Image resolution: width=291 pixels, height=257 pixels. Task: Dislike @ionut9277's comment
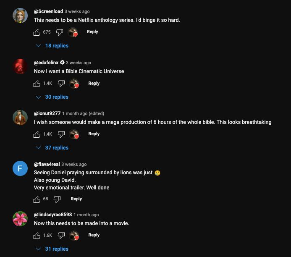click(x=61, y=134)
